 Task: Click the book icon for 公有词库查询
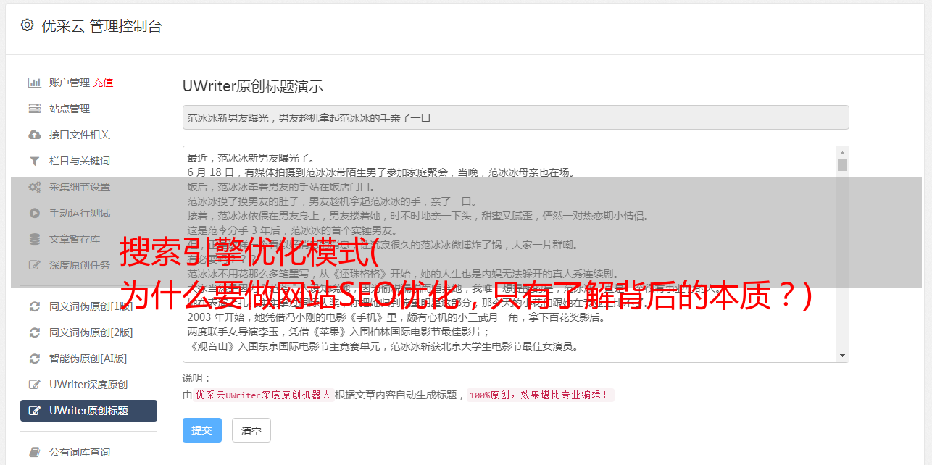click(34, 452)
